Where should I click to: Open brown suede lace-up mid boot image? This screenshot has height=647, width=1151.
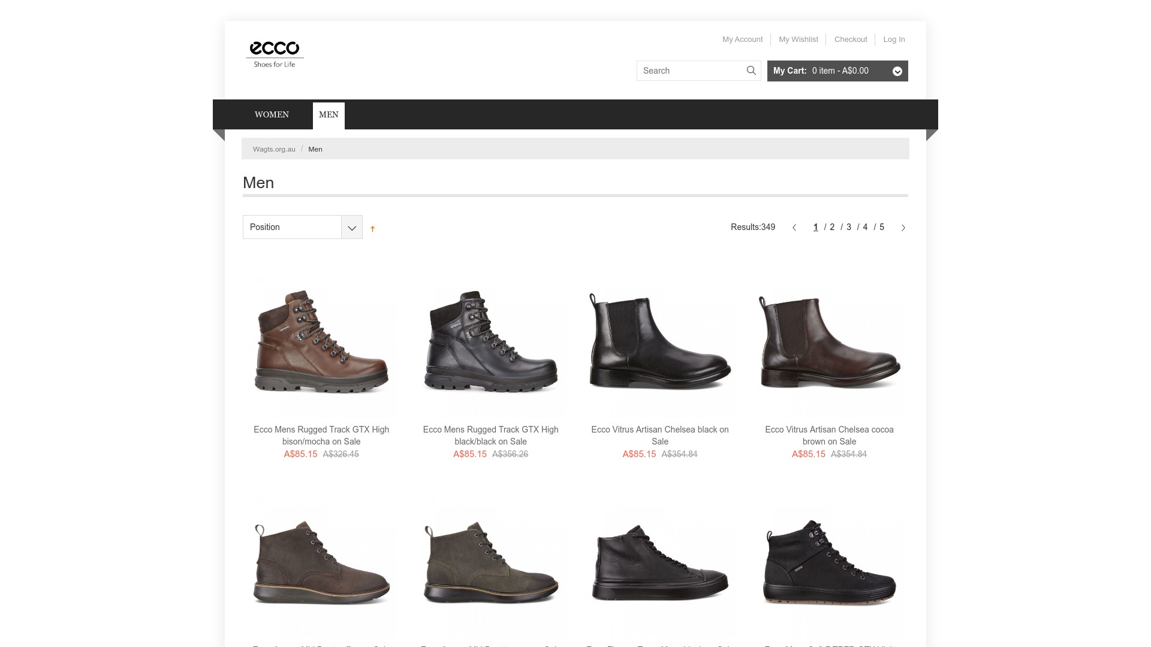(x=321, y=563)
